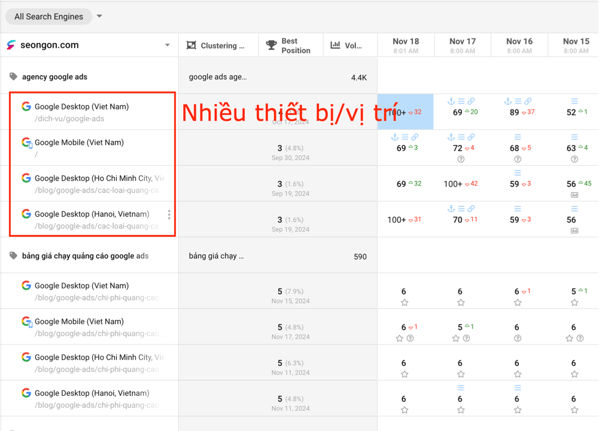
Task: Toggle star under mobile Nov 18 rank 6 ▼1
Action: [399, 338]
